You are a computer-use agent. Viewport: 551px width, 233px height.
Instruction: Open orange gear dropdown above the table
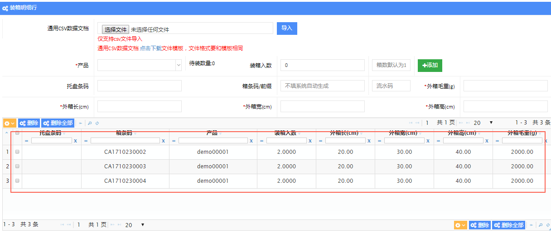tap(10, 123)
